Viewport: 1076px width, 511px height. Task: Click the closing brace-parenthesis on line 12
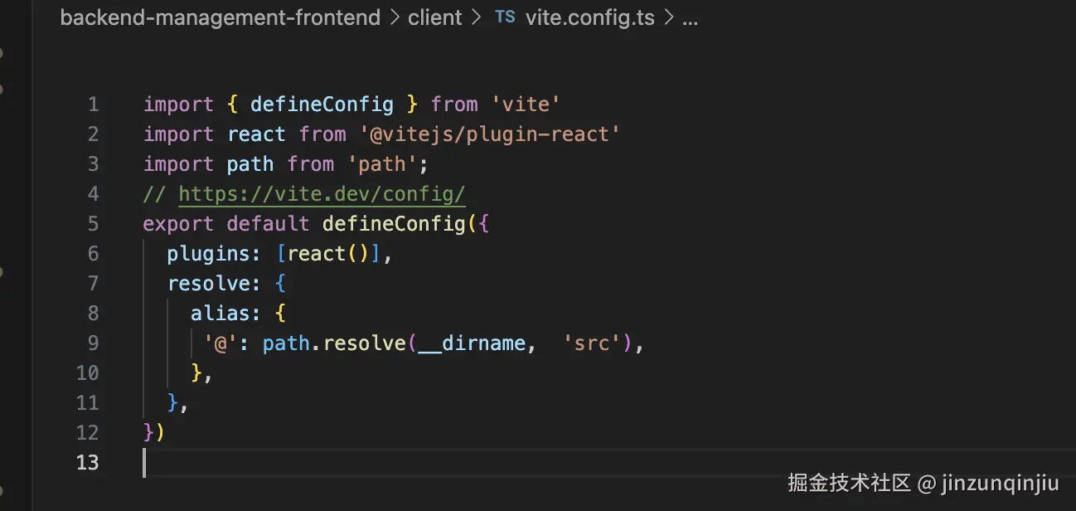pyautogui.click(x=154, y=433)
